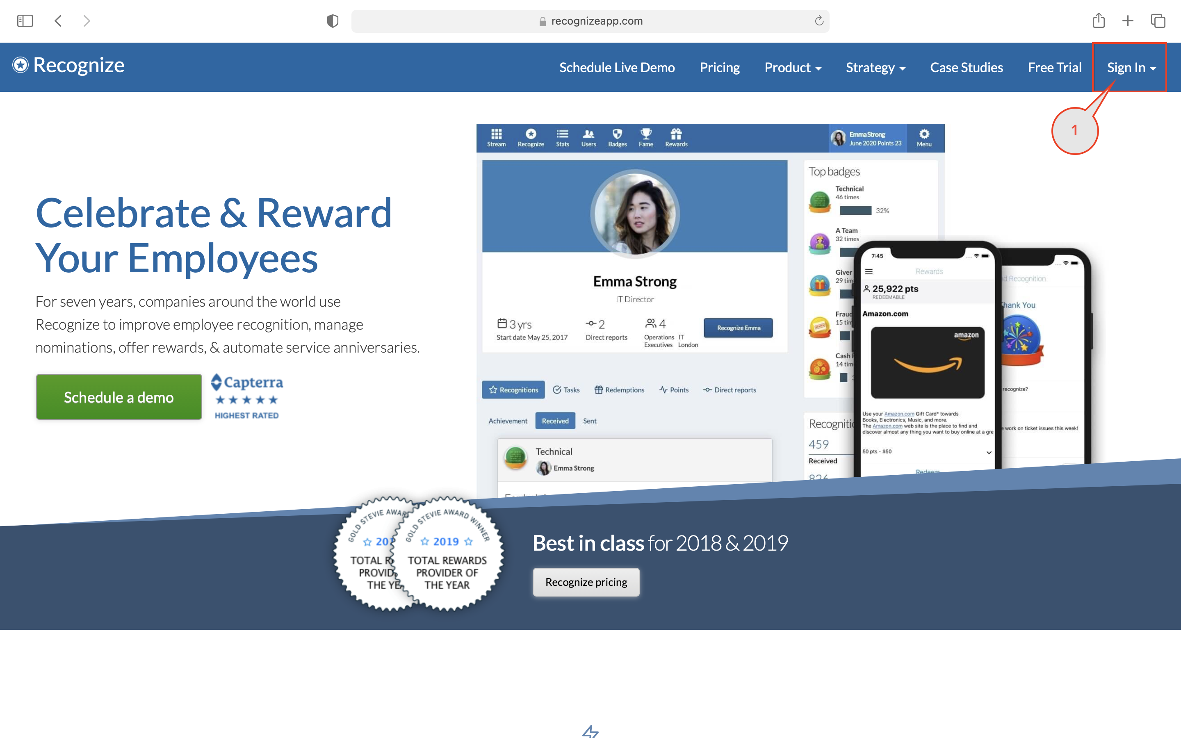1181x738 pixels.
Task: Click the Recognize logo
Action: tap(68, 65)
